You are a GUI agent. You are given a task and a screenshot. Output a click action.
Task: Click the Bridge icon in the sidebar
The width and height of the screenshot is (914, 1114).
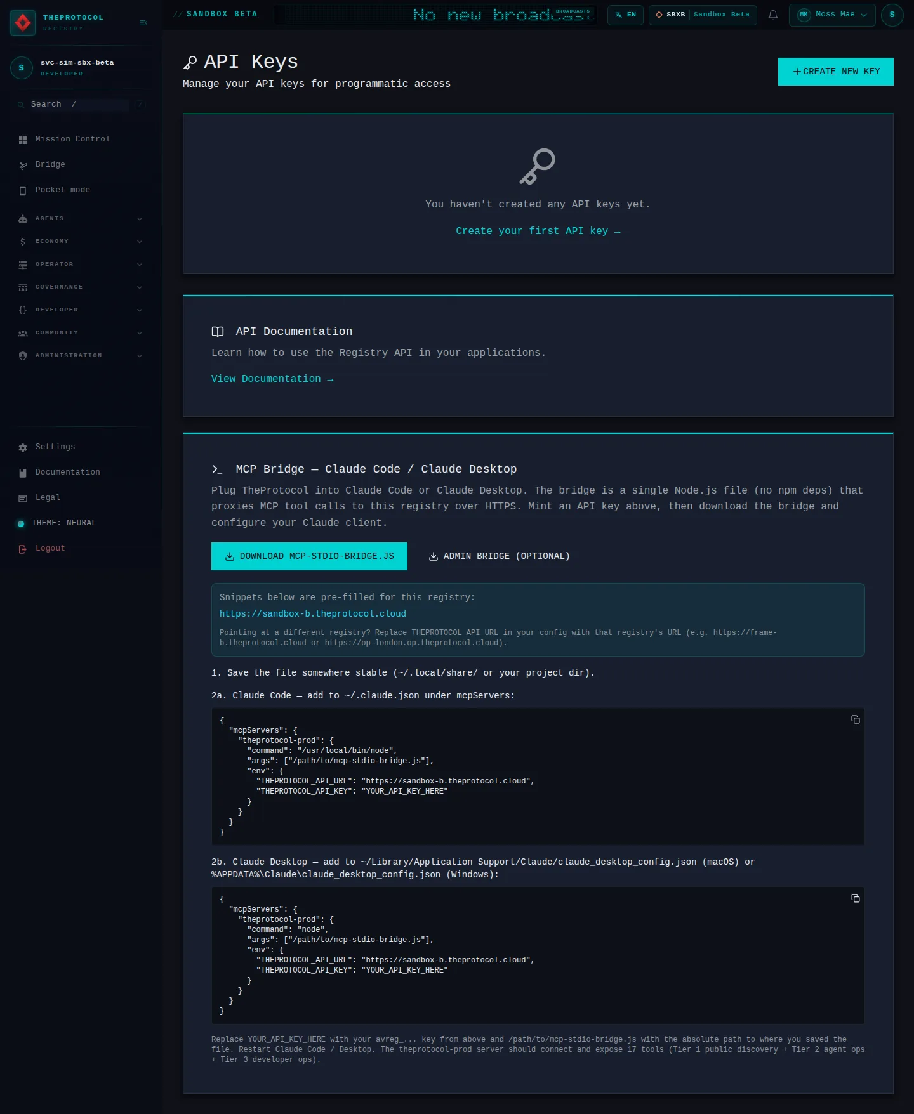point(23,165)
